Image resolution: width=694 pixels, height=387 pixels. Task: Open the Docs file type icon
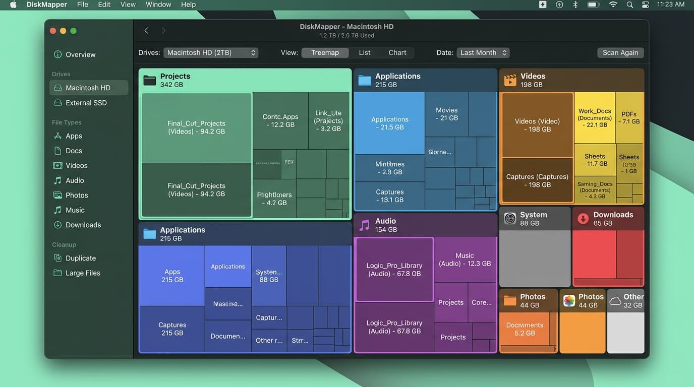click(58, 151)
